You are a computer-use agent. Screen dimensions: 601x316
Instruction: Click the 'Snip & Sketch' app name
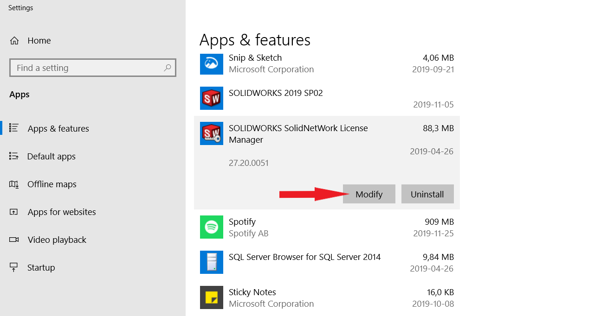255,57
